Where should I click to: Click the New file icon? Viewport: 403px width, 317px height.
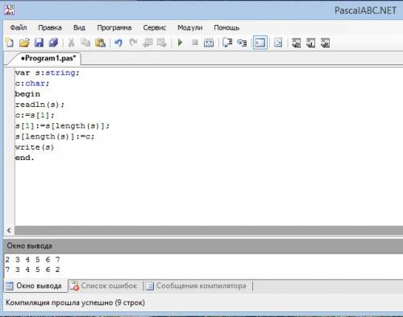tap(10, 43)
